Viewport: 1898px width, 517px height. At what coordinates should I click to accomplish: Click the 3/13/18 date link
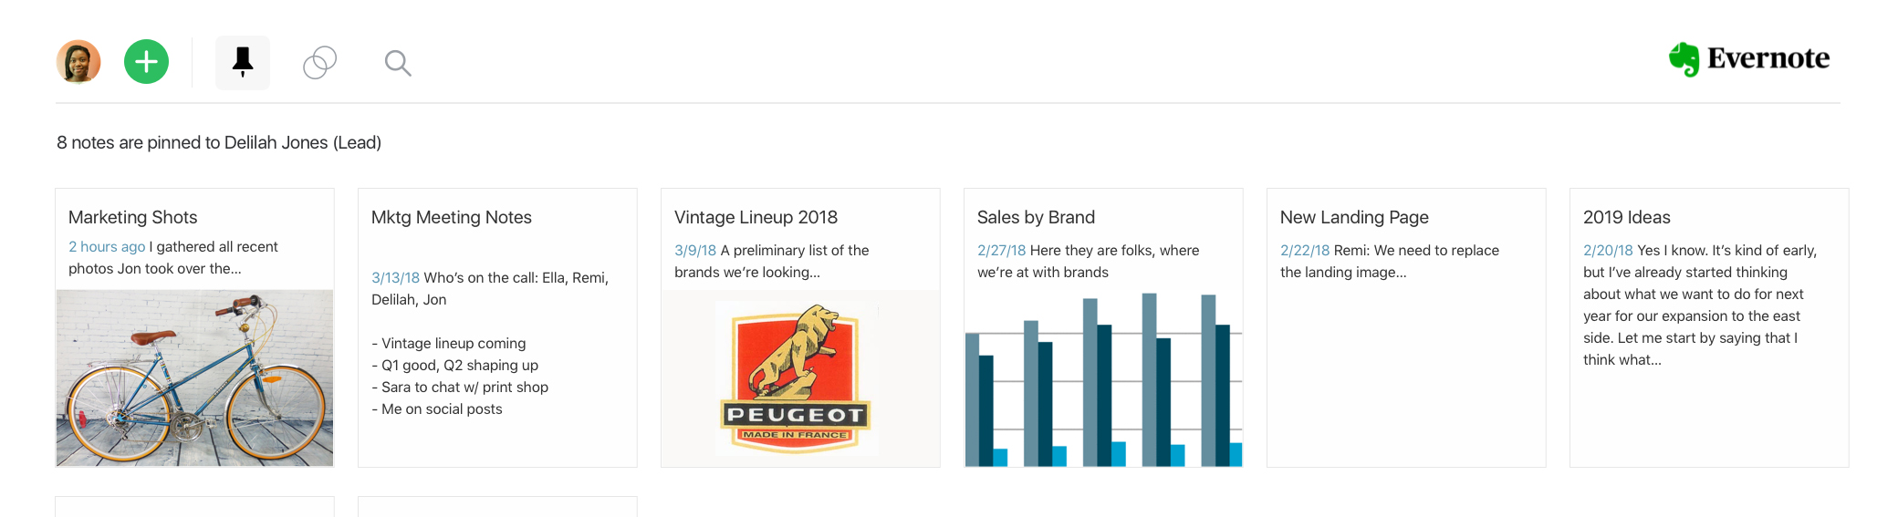pyautogui.click(x=395, y=277)
